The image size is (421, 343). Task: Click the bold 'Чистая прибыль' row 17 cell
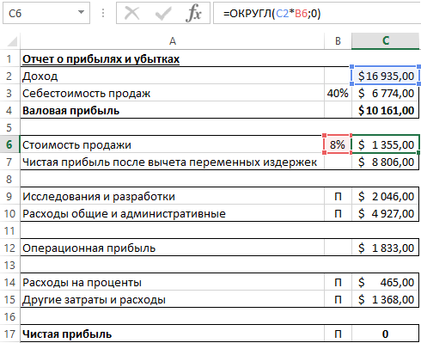[x=172, y=334]
